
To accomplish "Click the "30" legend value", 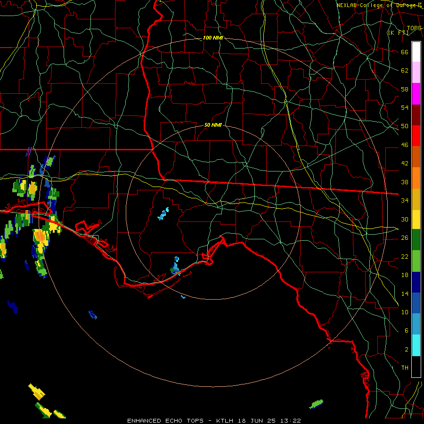I will point(405,219).
